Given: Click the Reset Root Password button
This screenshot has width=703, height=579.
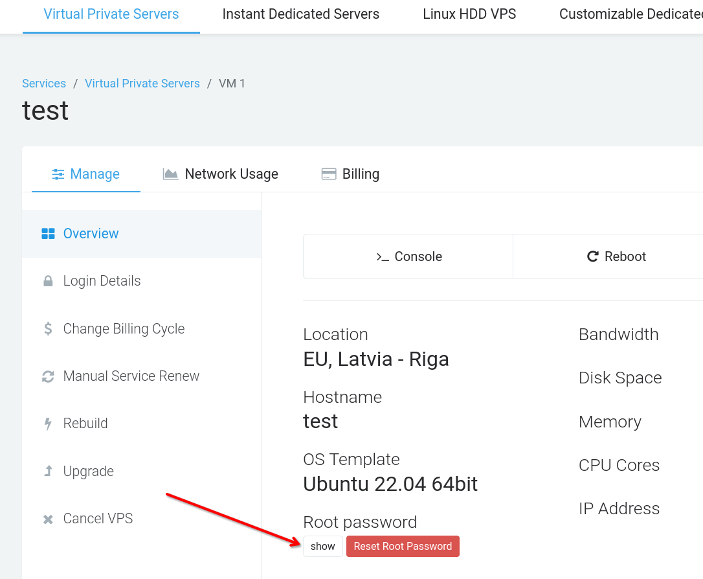Looking at the screenshot, I should (x=403, y=546).
